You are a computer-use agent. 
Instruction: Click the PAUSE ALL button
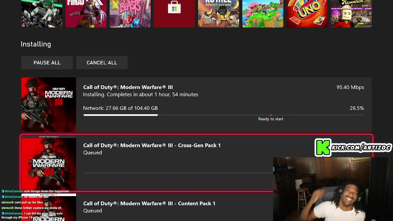tap(47, 63)
